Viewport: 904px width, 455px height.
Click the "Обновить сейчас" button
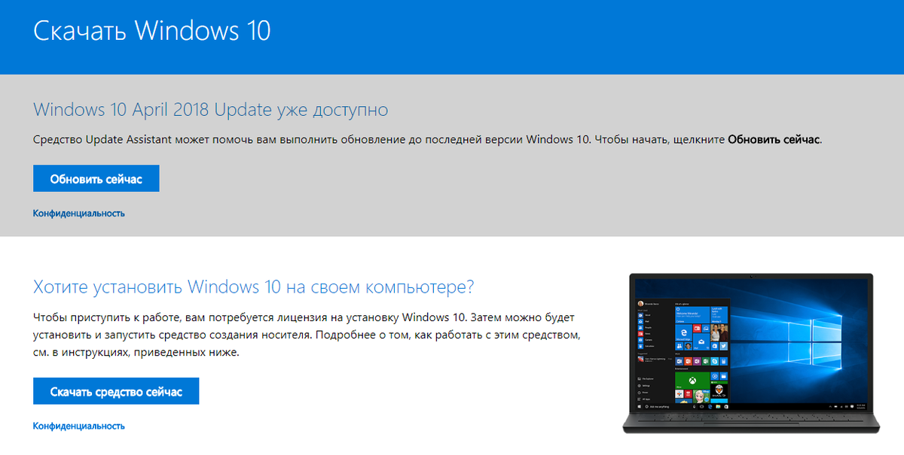(x=96, y=179)
